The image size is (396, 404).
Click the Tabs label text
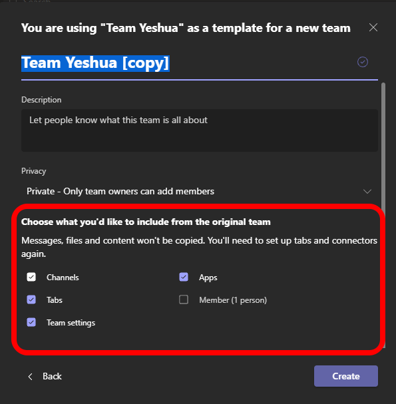[x=55, y=300]
